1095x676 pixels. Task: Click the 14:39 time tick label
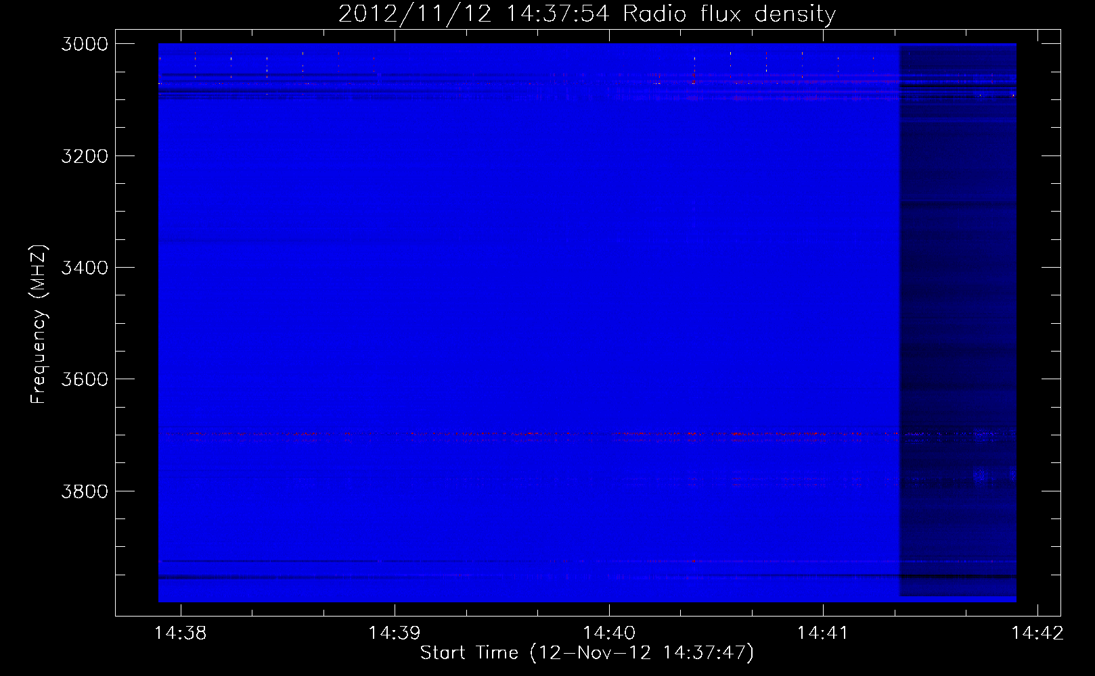tap(395, 633)
